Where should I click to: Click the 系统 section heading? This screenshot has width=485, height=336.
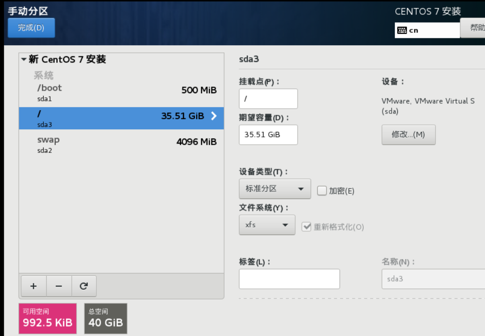tap(44, 75)
